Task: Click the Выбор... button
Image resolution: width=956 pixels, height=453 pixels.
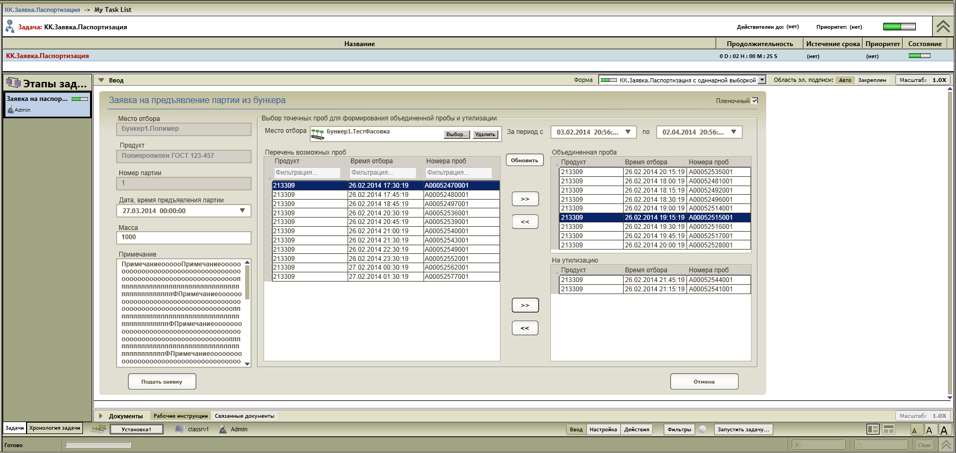Action: click(457, 135)
